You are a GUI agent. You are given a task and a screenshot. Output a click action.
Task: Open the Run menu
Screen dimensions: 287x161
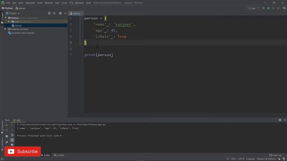(x=57, y=3)
